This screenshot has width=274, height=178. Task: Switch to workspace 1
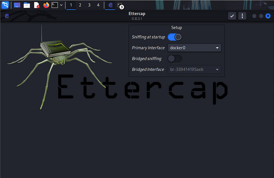click(71, 5)
